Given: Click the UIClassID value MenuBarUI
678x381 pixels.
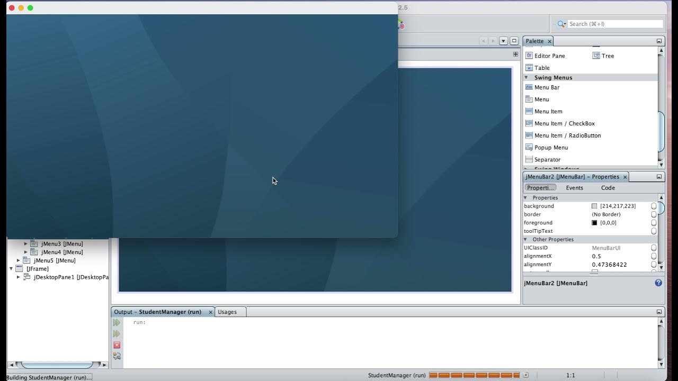Looking at the screenshot, I should (x=606, y=248).
